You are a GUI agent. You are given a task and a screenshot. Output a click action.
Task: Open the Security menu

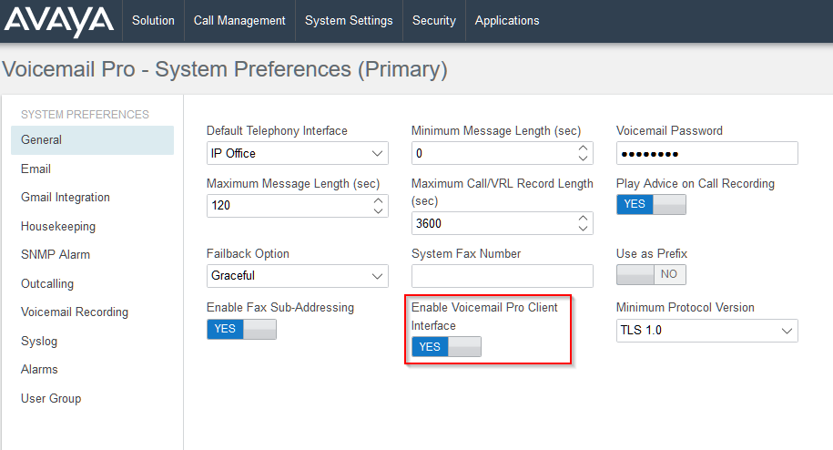coord(434,21)
